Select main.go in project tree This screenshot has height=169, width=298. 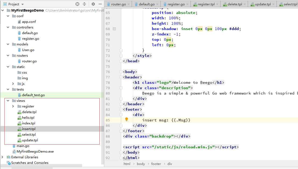[x=23, y=146]
